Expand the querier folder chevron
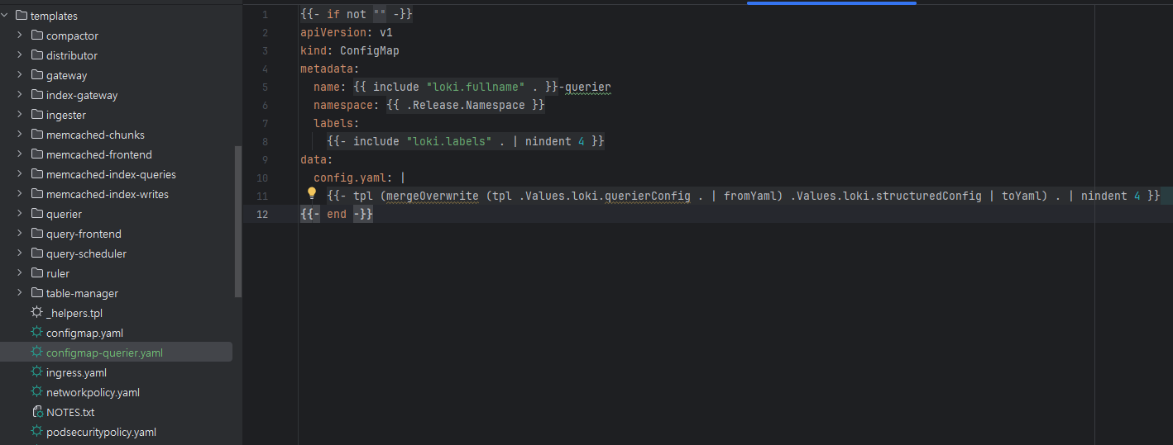The image size is (1173, 445). click(20, 214)
